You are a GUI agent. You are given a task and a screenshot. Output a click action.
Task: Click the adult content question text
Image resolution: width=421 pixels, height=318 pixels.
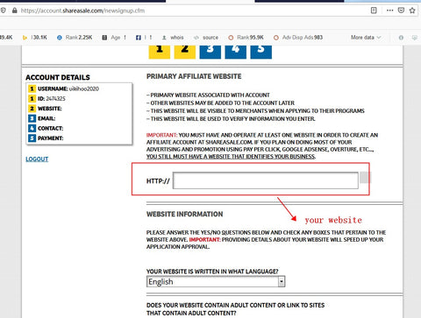tap(235, 309)
